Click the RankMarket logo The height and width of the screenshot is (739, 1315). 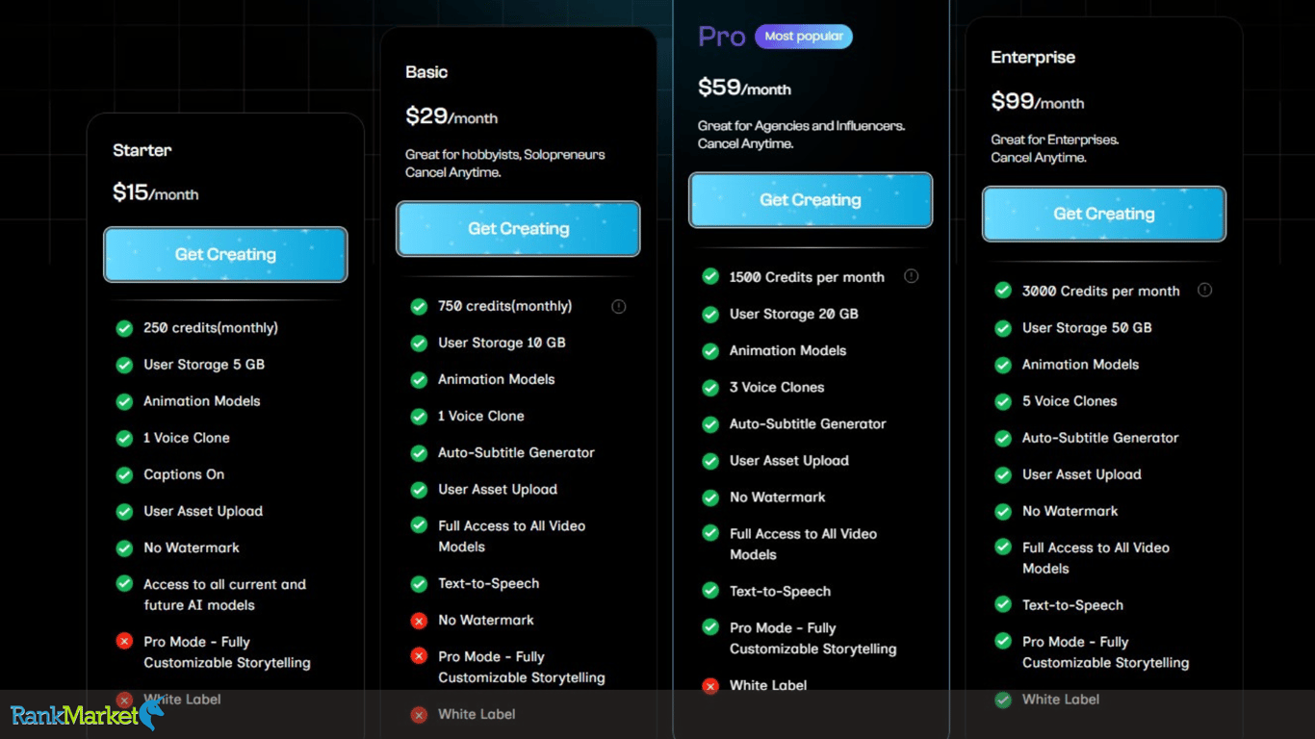[x=87, y=715]
